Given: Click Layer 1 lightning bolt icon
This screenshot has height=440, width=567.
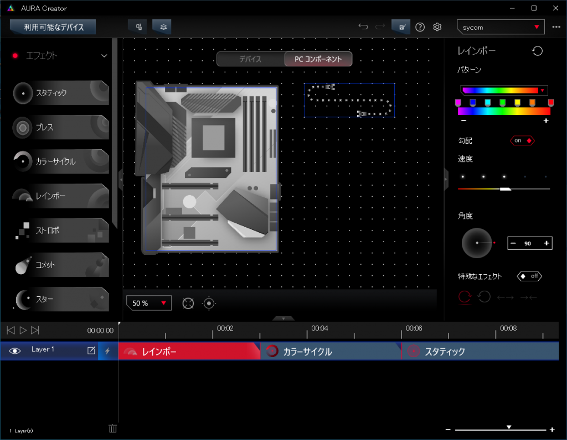Looking at the screenshot, I should [107, 351].
